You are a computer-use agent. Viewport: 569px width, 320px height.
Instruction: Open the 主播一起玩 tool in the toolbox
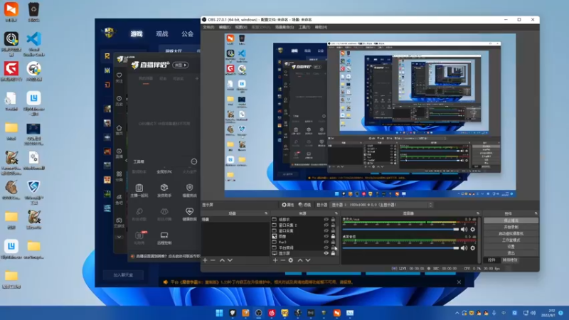click(139, 190)
